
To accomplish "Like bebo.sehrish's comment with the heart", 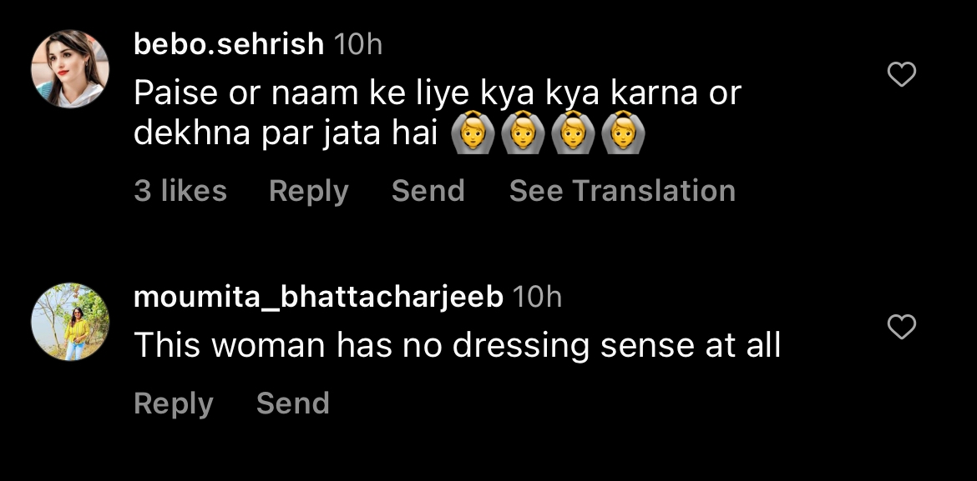I will pyautogui.click(x=901, y=76).
